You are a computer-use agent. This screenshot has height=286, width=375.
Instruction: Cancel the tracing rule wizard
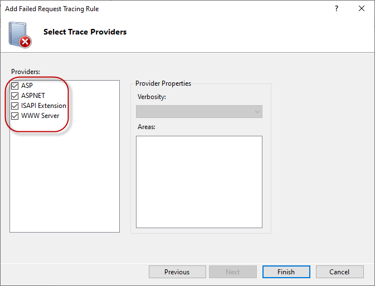click(x=339, y=272)
